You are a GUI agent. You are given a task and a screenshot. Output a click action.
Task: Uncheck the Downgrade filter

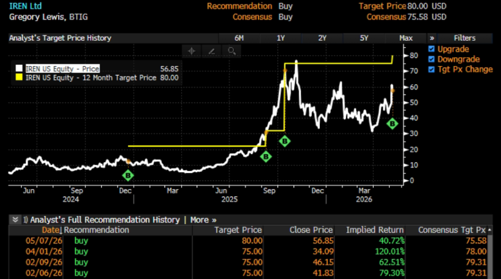point(431,59)
